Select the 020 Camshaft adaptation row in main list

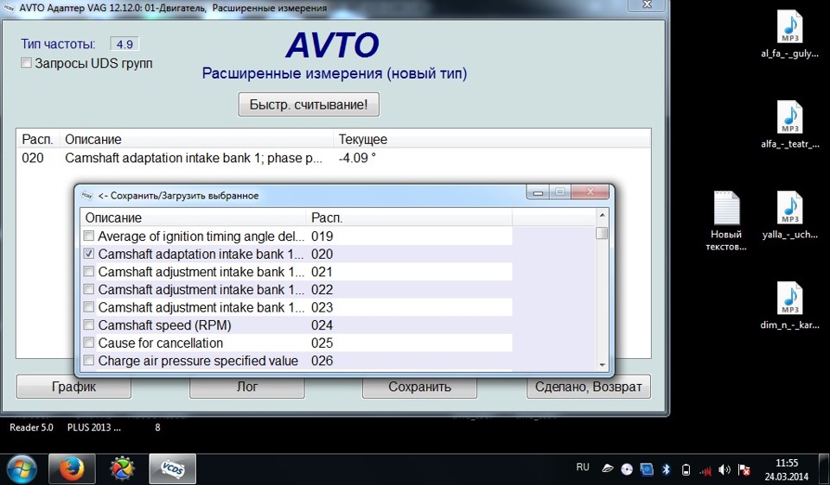332,158
